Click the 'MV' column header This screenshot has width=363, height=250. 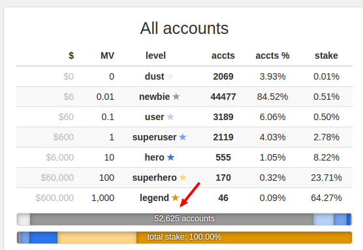[108, 55]
